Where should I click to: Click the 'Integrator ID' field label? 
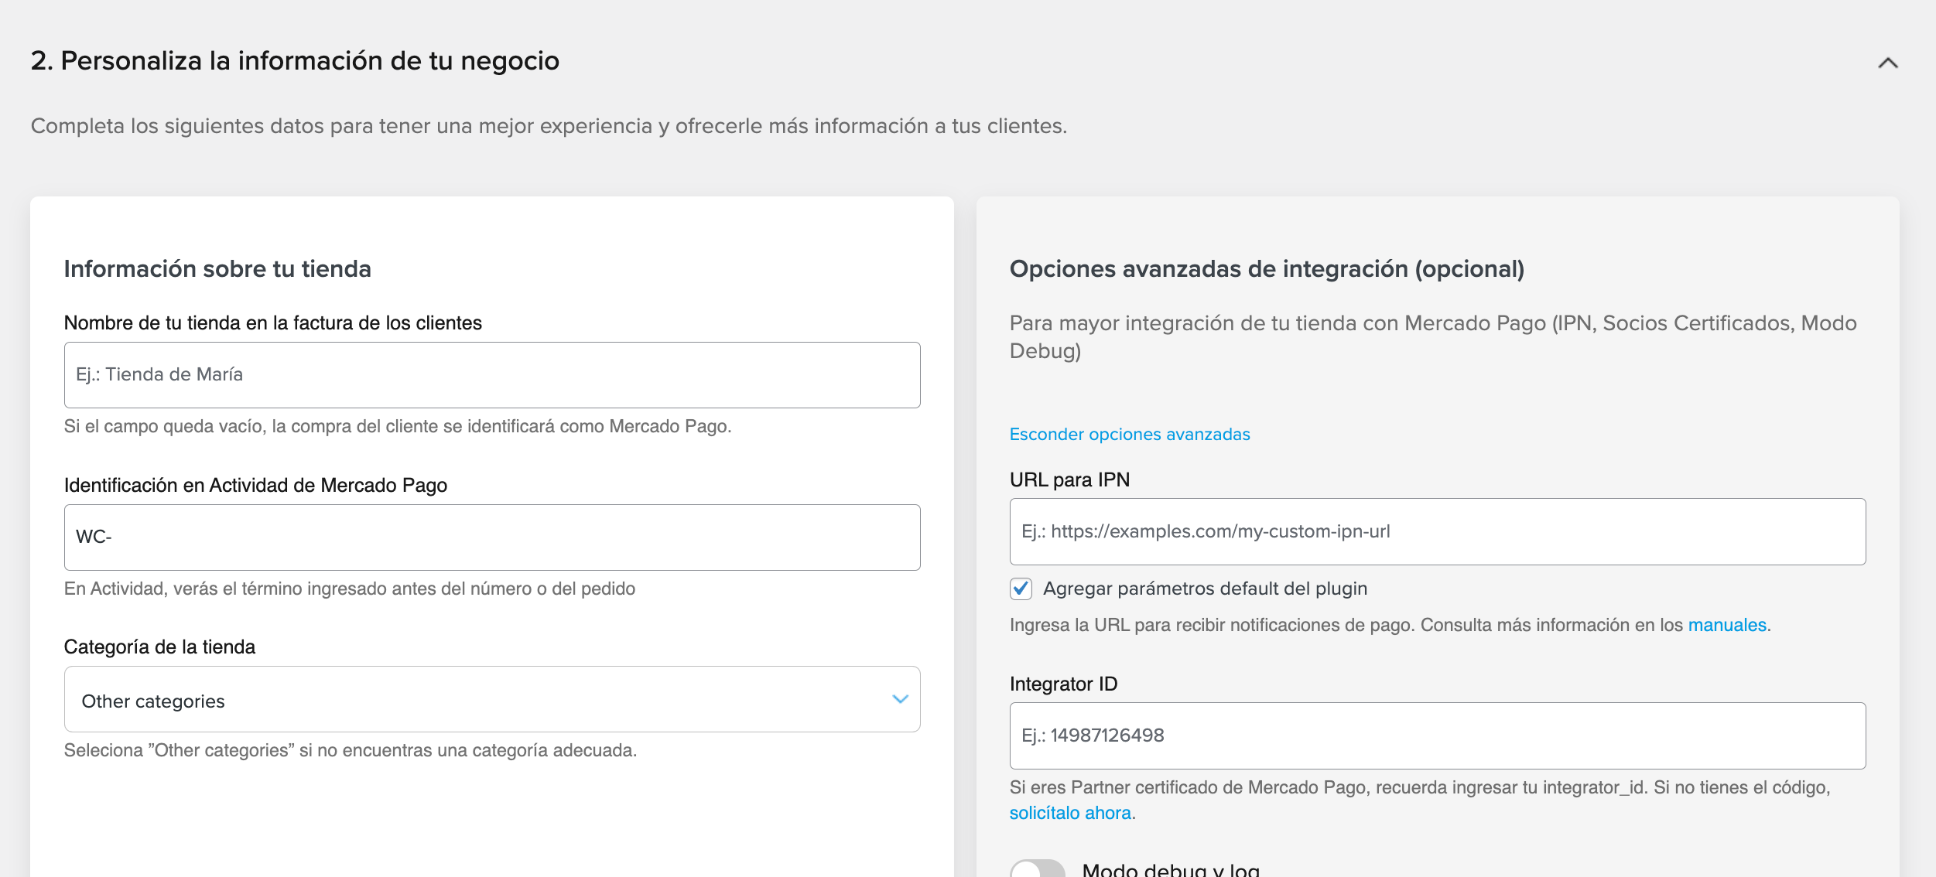1062,684
